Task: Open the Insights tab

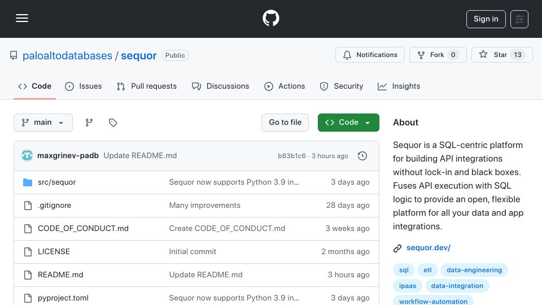Action: pos(399,86)
